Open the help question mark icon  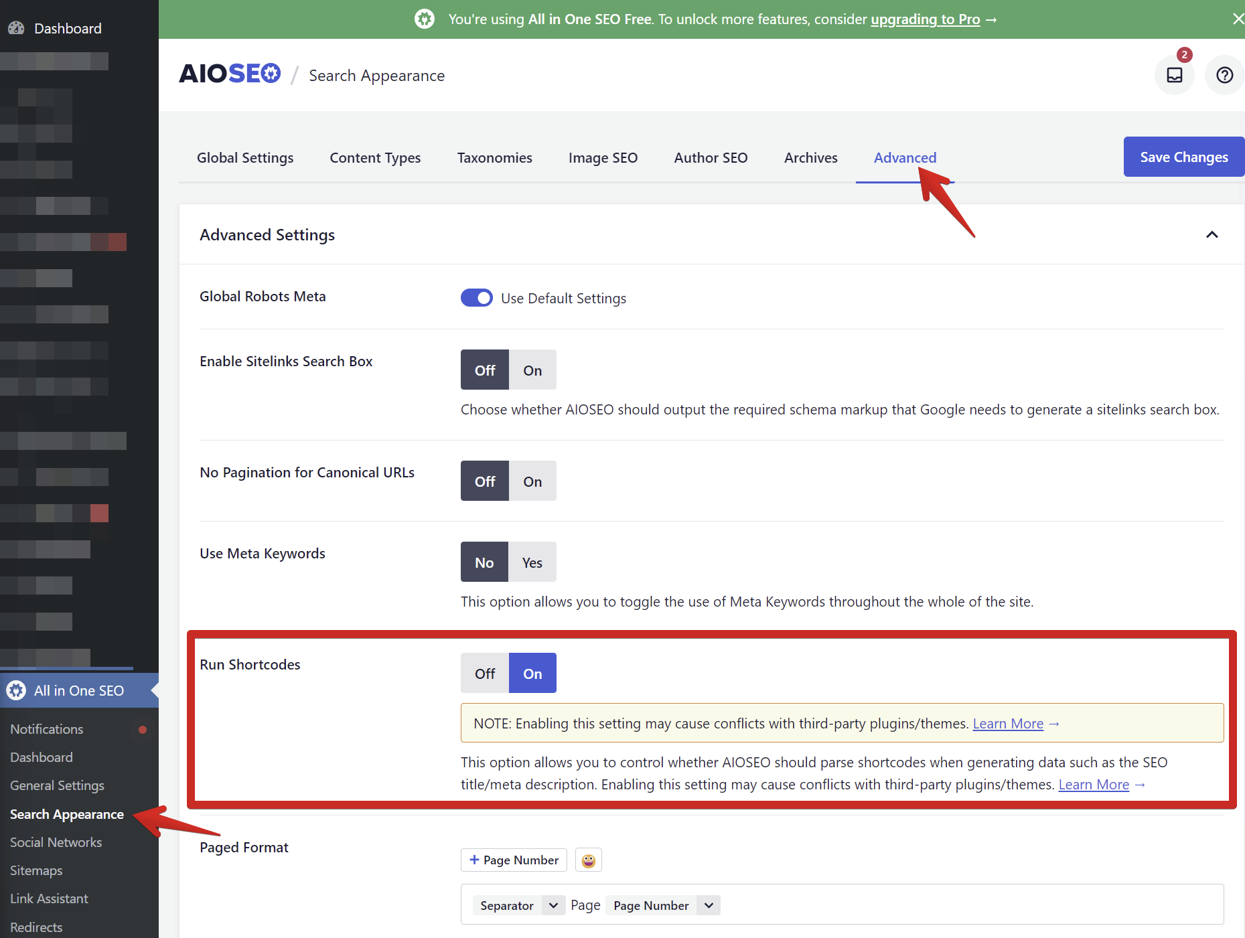coord(1224,75)
